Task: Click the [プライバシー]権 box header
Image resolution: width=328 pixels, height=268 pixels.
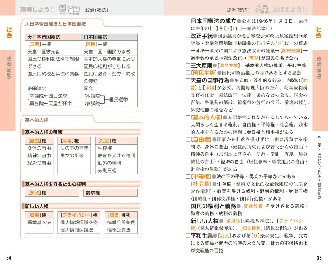Action: click(79, 215)
